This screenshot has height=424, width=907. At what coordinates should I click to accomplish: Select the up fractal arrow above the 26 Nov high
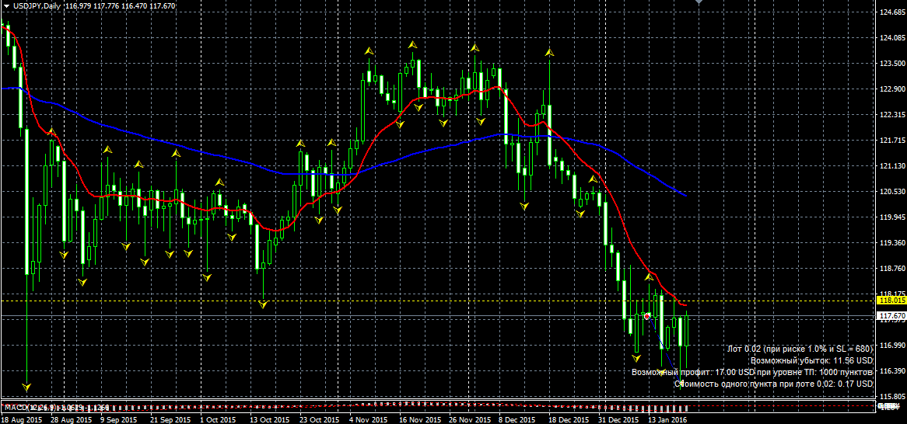[x=475, y=47]
